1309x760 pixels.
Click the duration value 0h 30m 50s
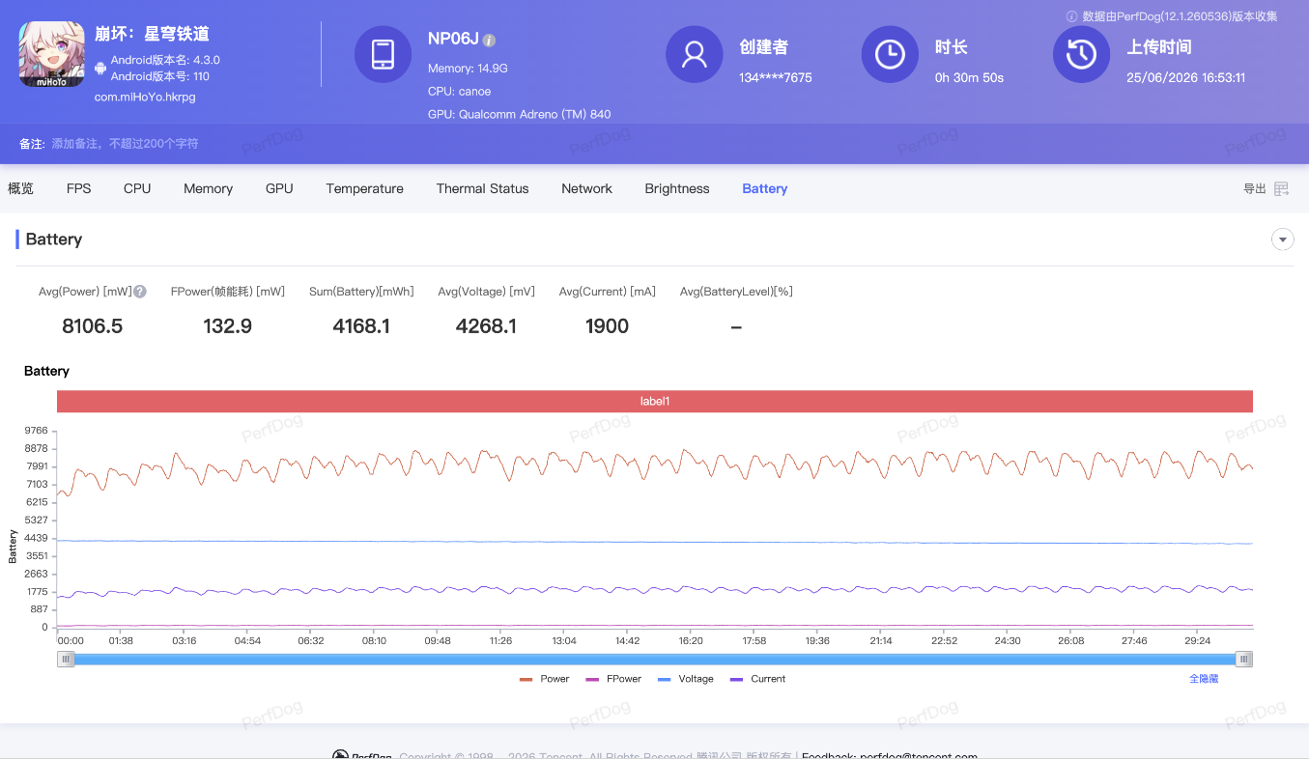(x=969, y=77)
